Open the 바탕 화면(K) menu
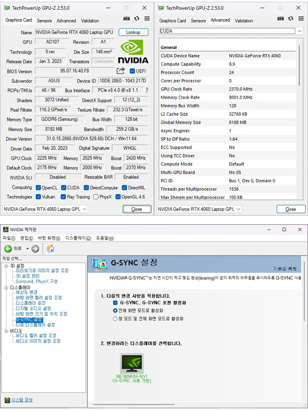 click(49, 238)
